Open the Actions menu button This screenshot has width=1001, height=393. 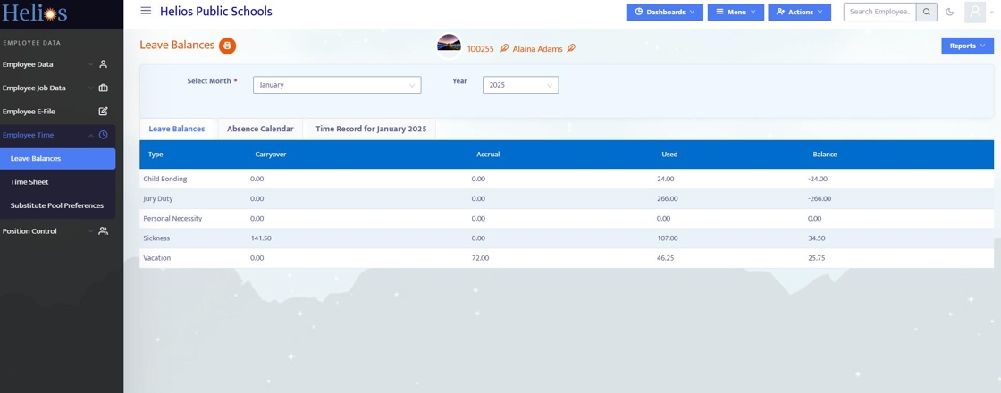pyautogui.click(x=799, y=13)
